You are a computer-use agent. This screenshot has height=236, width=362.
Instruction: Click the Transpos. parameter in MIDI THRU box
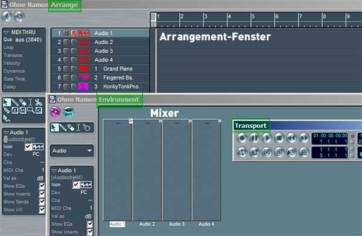(13, 55)
